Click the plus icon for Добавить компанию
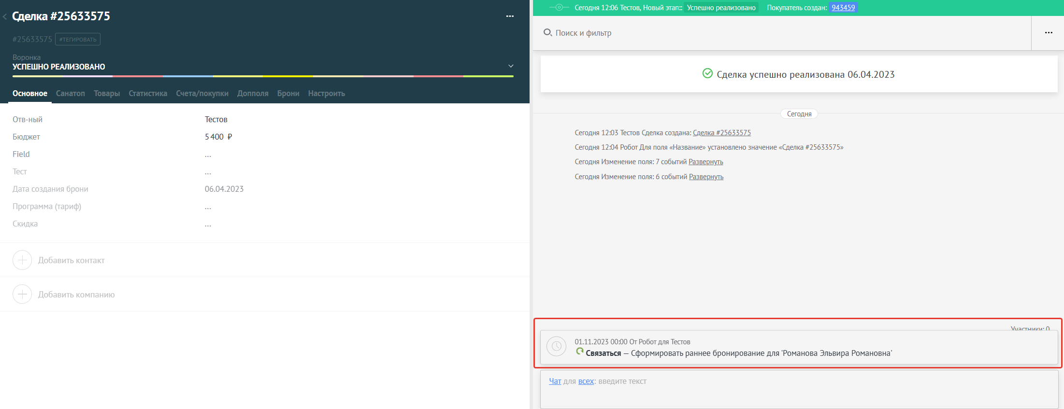The height and width of the screenshot is (409, 1064). [x=22, y=295]
